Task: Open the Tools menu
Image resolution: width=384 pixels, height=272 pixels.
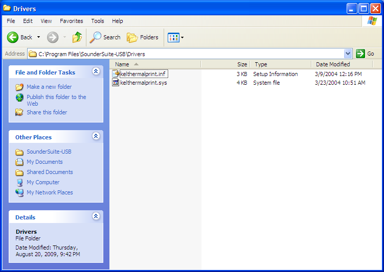Action: tap(98, 21)
